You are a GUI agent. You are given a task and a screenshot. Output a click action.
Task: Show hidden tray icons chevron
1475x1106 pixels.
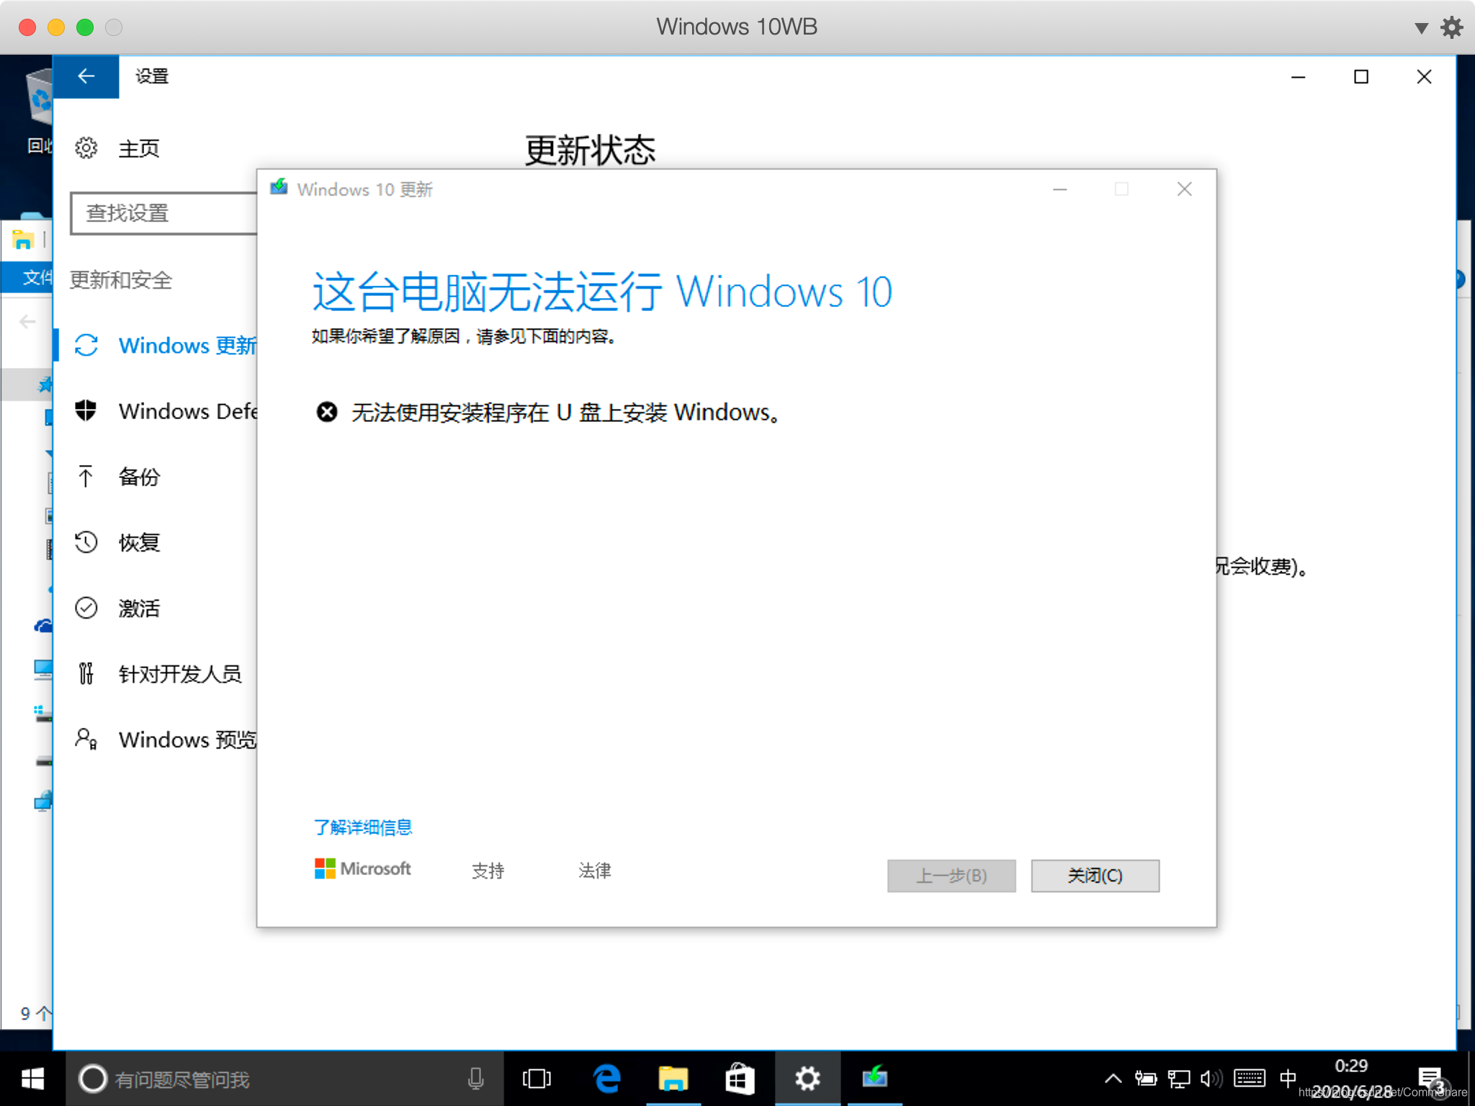[x=1113, y=1079]
